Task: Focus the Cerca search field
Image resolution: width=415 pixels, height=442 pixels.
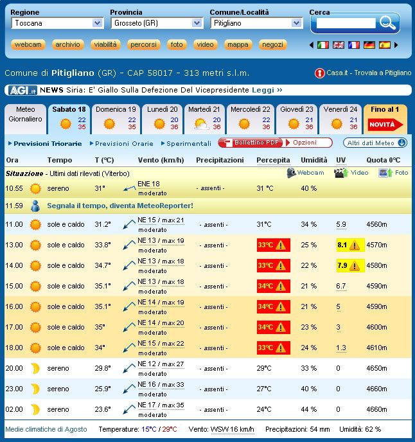Action: (346, 23)
